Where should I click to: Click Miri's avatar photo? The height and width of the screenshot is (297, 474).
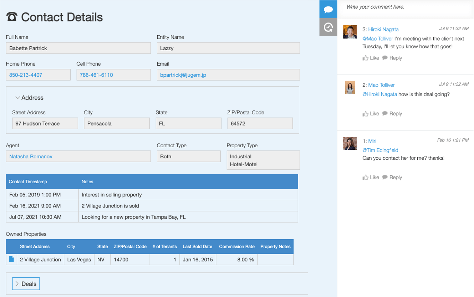pyautogui.click(x=350, y=143)
